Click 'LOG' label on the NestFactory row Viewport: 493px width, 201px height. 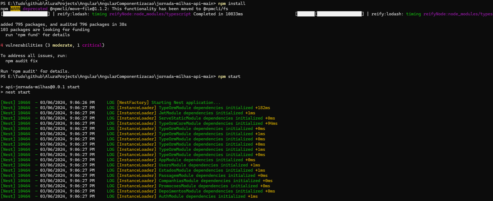click(x=110, y=103)
